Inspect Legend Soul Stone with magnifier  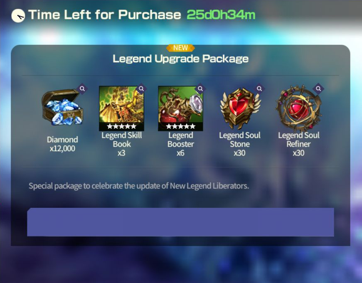[x=259, y=89]
